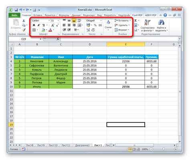Viewport: 190px width, 160px height.
Task: Decrease the font size
Action: (x=57, y=25)
